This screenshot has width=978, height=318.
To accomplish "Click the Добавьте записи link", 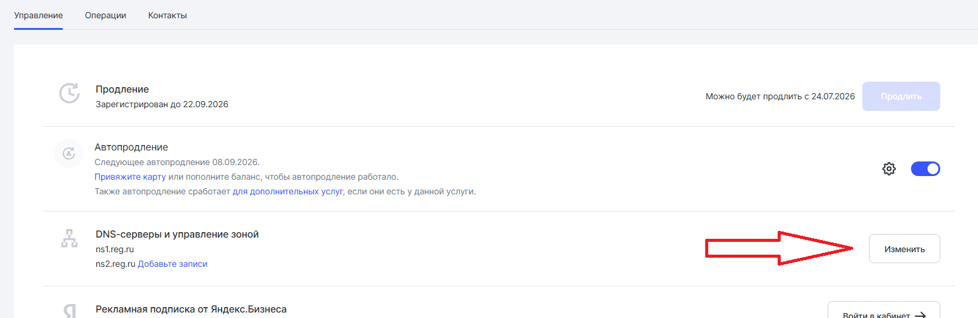I will [172, 264].
